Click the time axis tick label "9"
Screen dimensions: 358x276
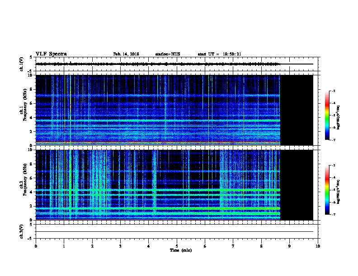point(289,246)
